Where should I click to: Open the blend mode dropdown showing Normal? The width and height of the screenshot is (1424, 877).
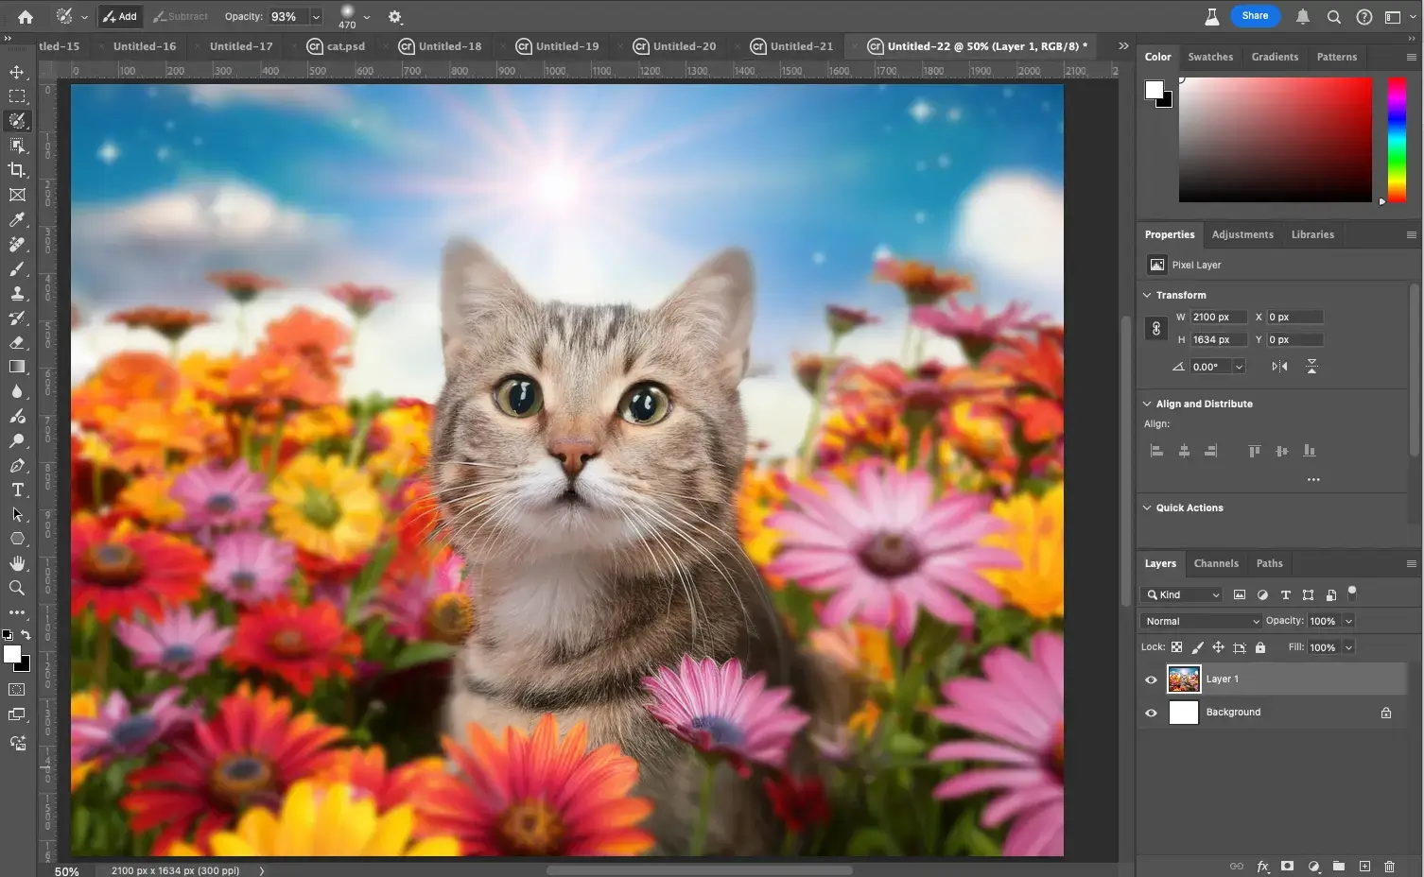click(1199, 621)
